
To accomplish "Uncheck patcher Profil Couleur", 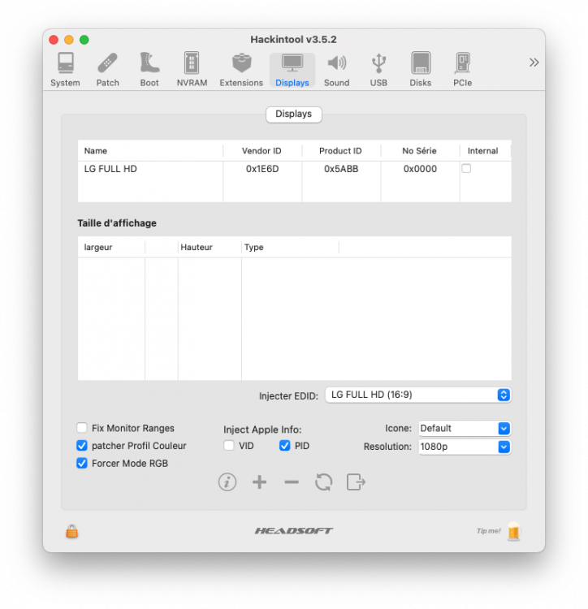I will 82,446.
